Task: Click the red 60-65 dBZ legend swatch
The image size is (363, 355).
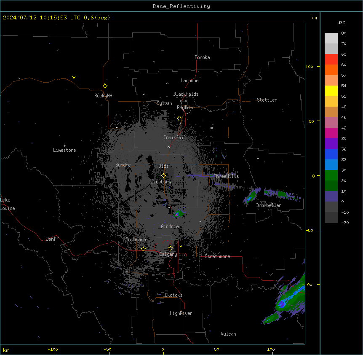Action: point(331,59)
